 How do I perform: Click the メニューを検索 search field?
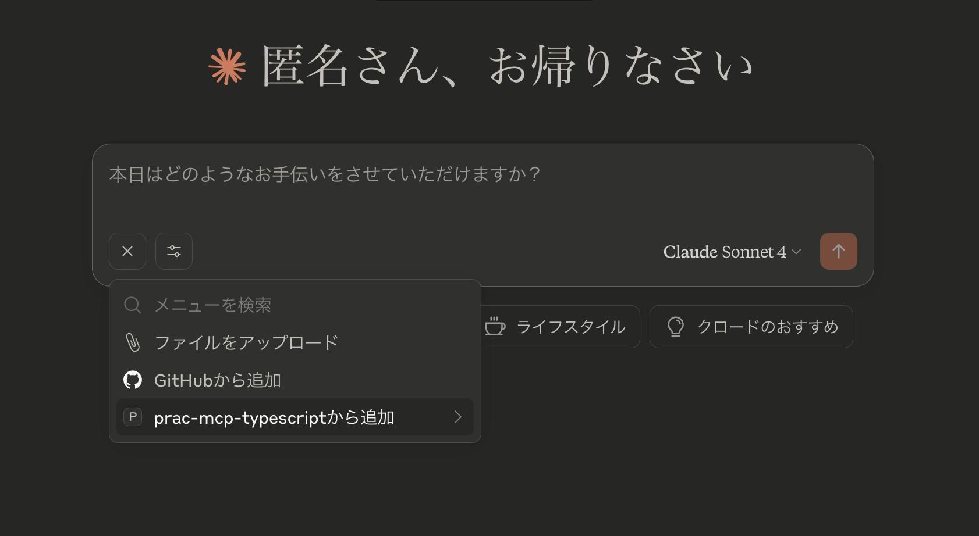(295, 305)
